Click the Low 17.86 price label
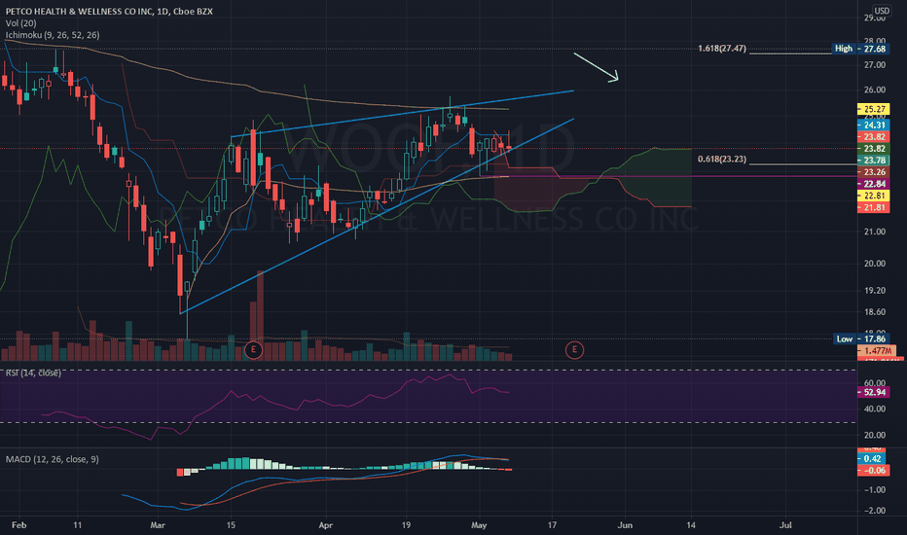The width and height of the screenshot is (907, 535). click(x=862, y=339)
